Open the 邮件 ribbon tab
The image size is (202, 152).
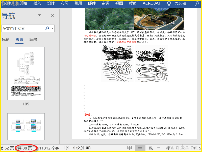[x=92, y=3]
